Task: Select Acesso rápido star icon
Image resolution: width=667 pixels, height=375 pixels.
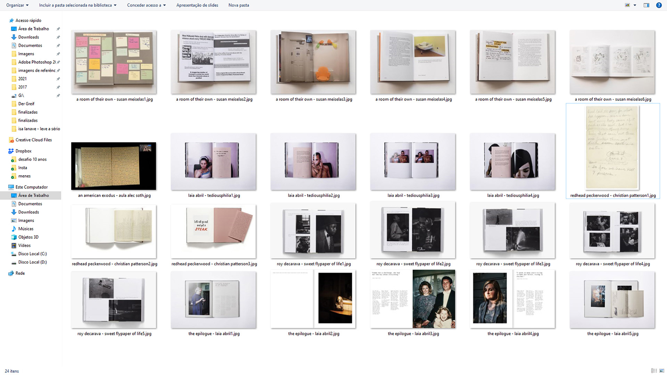Action: point(11,20)
